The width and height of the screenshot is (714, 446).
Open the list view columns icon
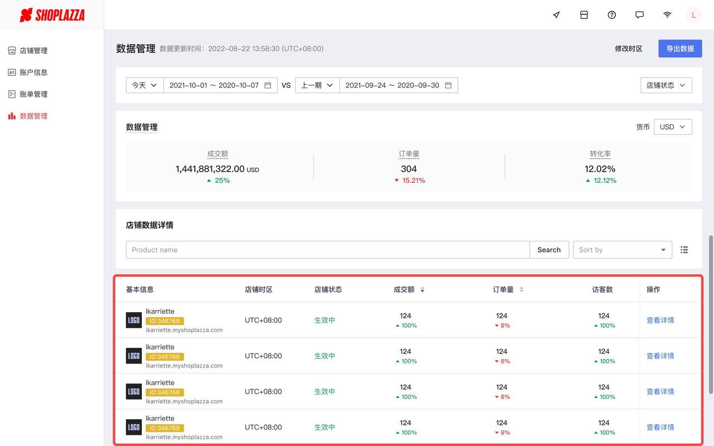click(684, 250)
